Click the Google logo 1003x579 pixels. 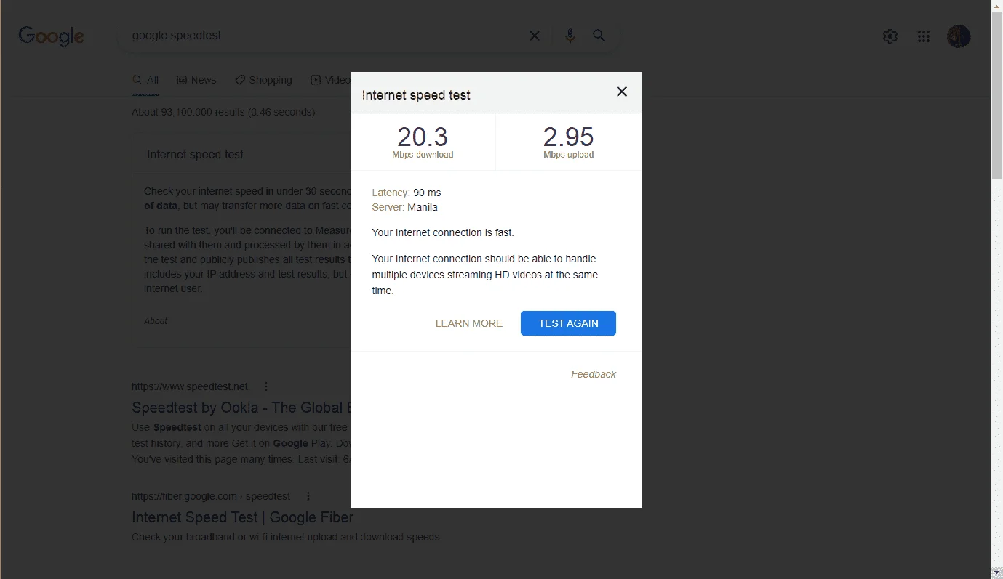51,36
